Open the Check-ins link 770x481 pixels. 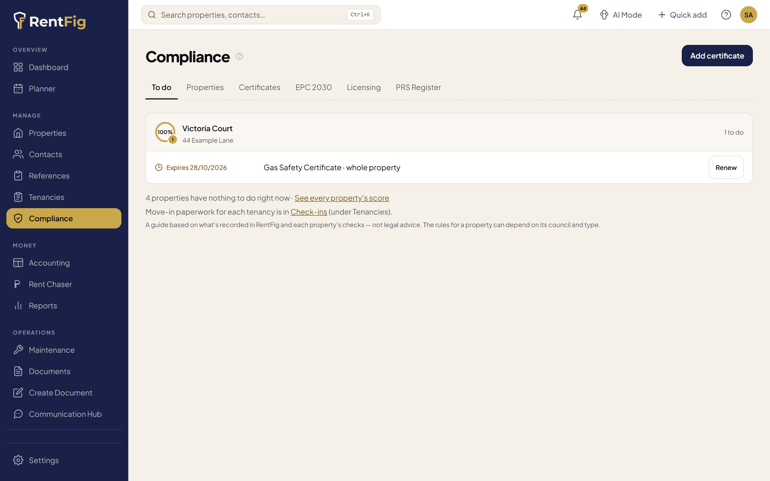pos(309,212)
